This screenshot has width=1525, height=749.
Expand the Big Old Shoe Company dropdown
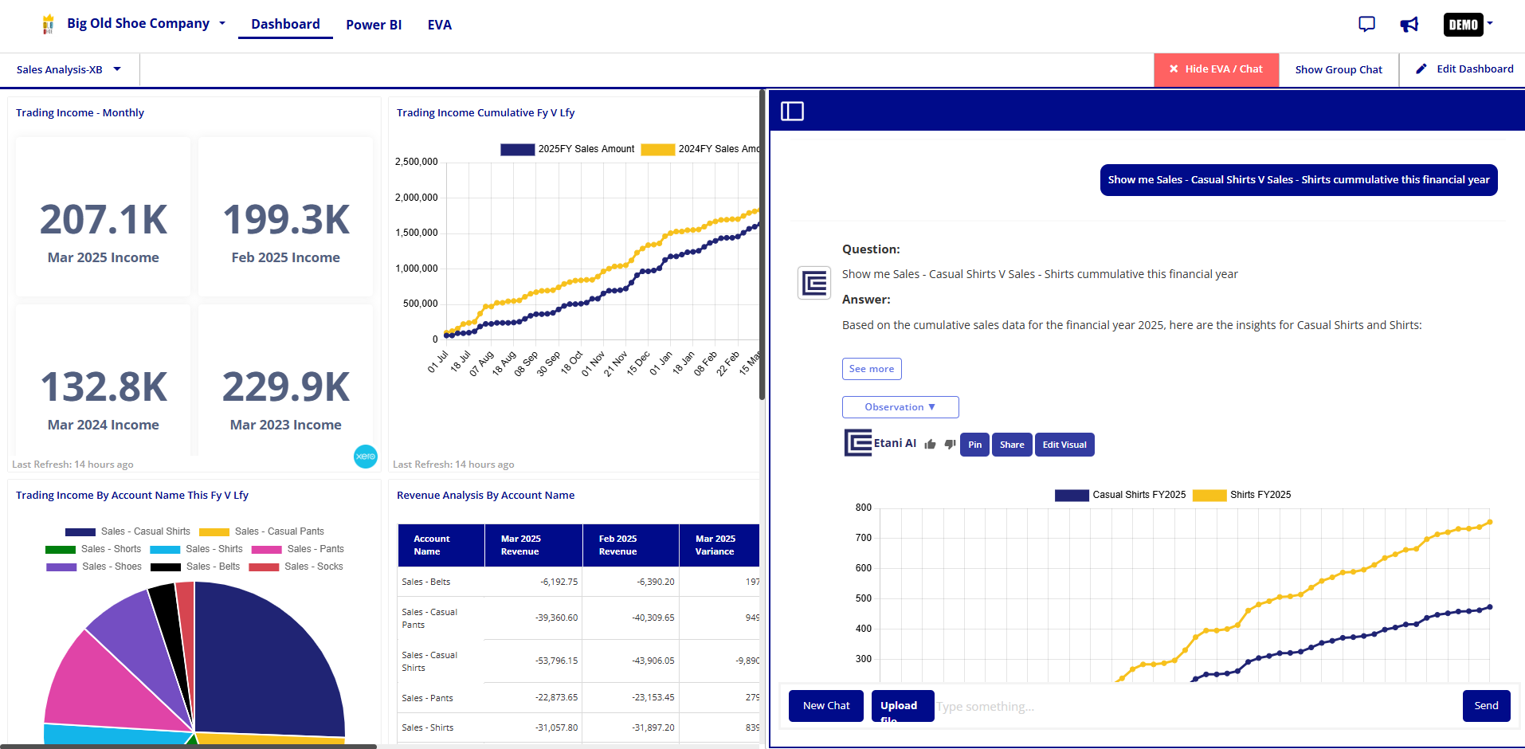click(x=222, y=23)
